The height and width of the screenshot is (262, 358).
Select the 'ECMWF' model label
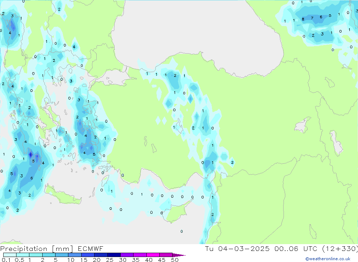[91, 249]
